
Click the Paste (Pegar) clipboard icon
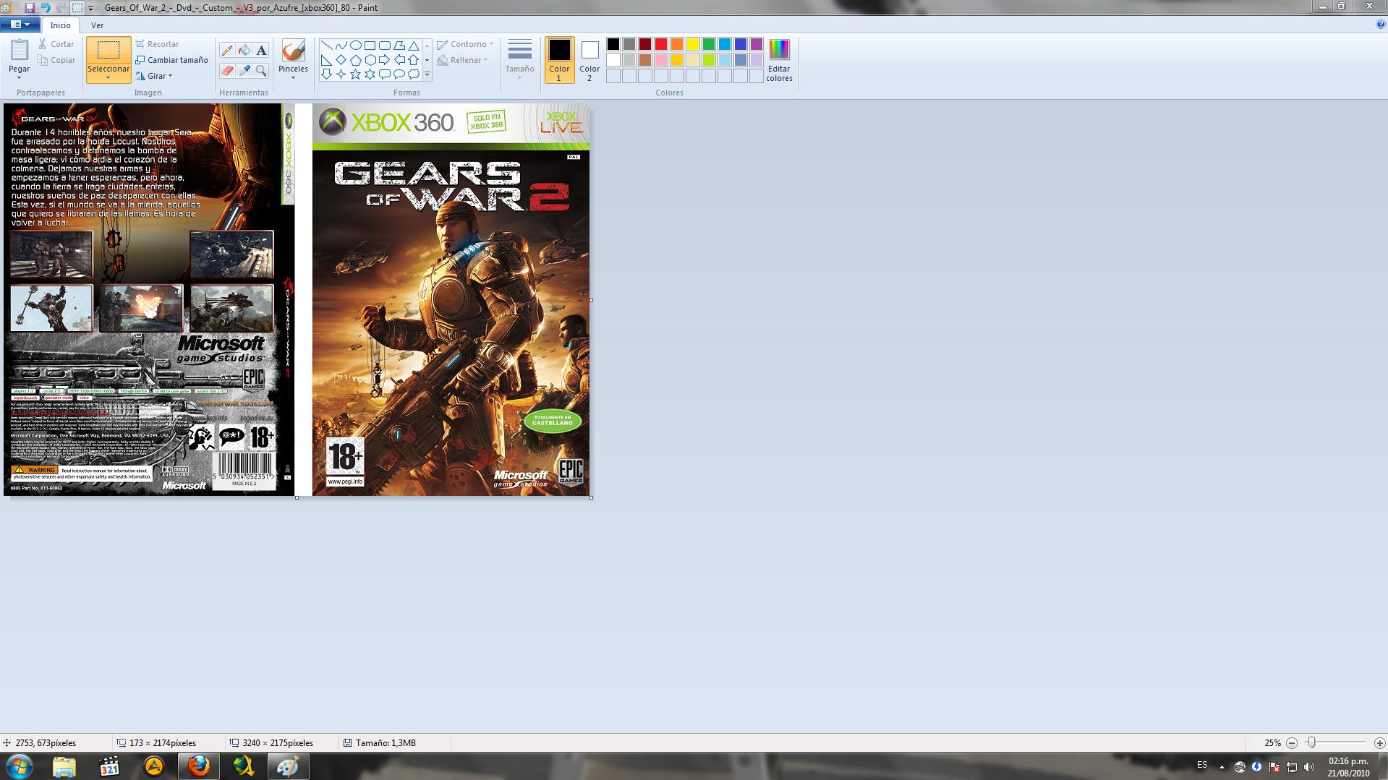click(x=20, y=51)
